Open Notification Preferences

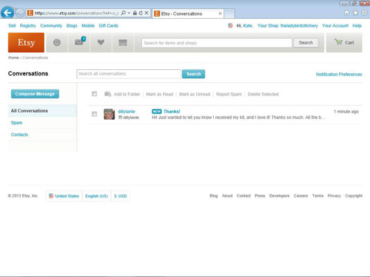coord(339,74)
